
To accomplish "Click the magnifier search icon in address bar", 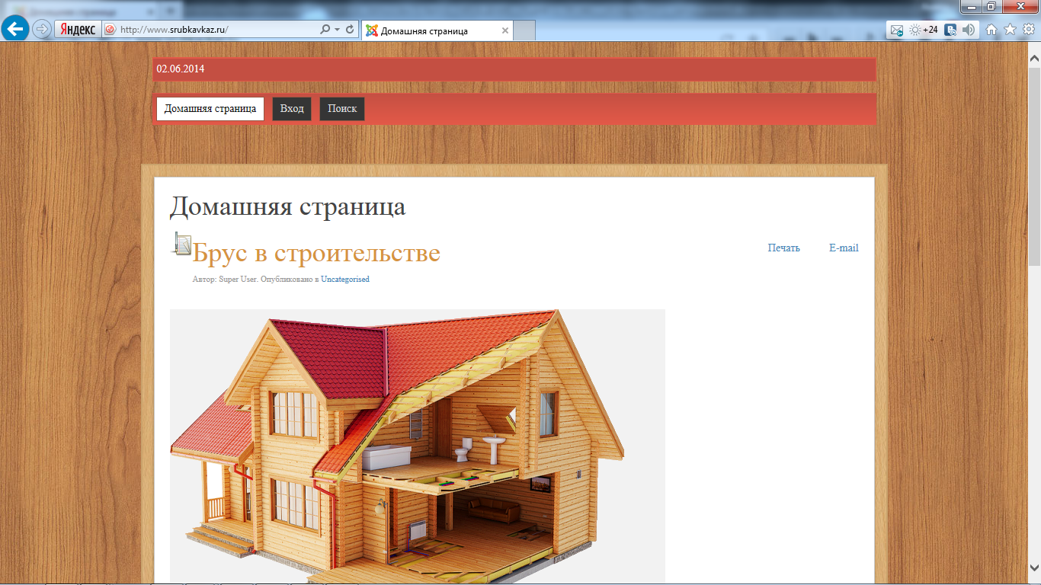I will 325,30.
